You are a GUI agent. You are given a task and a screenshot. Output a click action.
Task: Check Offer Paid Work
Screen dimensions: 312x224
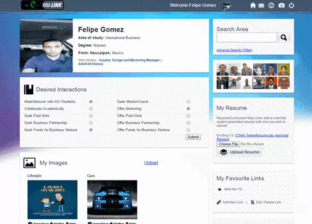tap(188, 116)
